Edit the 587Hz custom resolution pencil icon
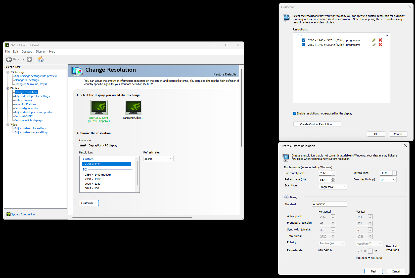Viewport: 415px width, 278px height. 374,40
